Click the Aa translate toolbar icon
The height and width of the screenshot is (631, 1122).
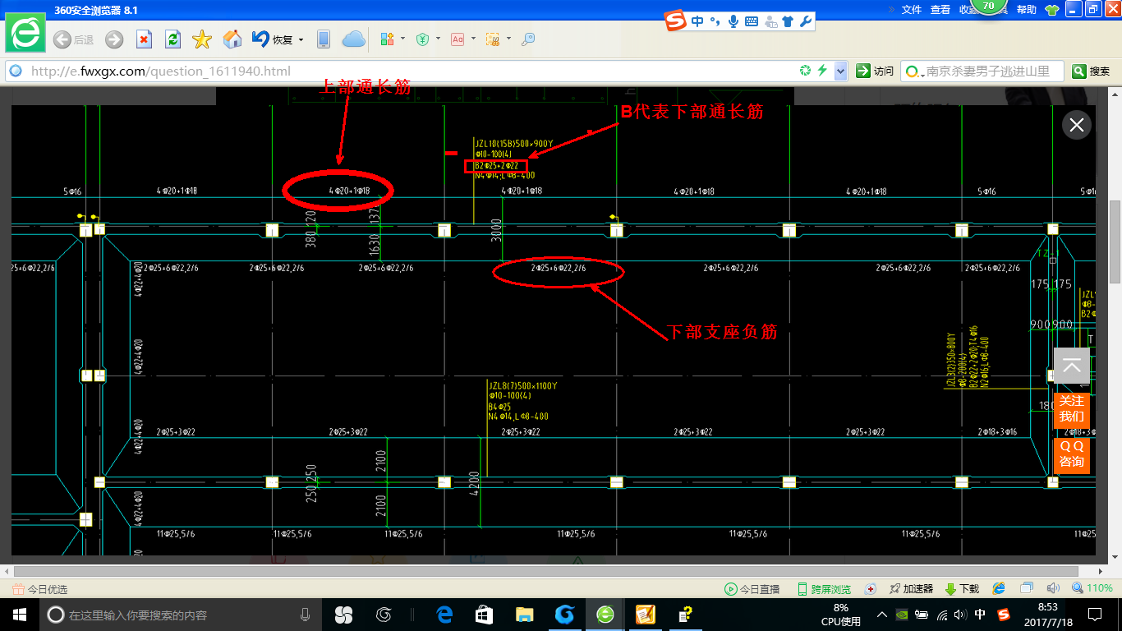coord(458,39)
